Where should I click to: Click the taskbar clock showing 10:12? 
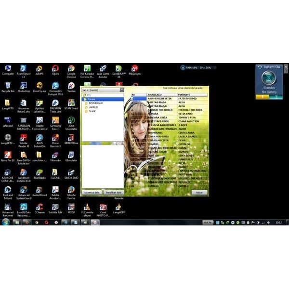(278, 223)
